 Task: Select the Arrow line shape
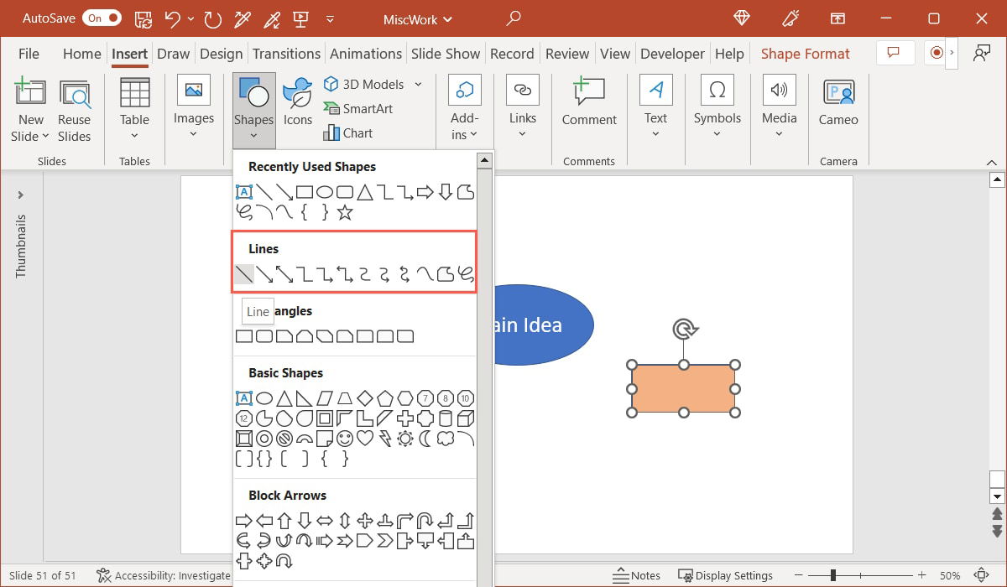pyautogui.click(x=266, y=274)
